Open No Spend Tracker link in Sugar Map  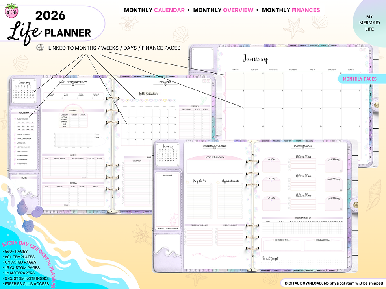23,147
